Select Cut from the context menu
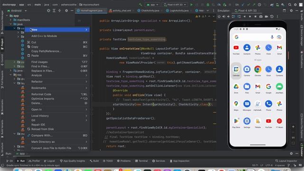This screenshot has height=171, width=304. [x=57, y=42]
